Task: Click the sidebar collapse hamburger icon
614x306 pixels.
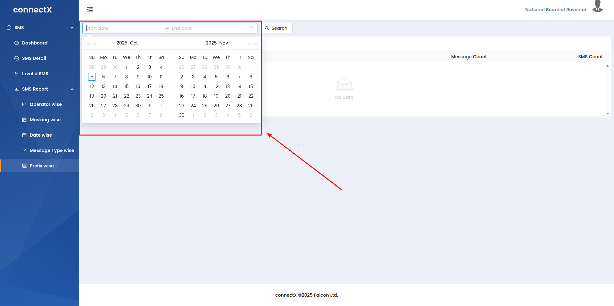Action: click(90, 10)
